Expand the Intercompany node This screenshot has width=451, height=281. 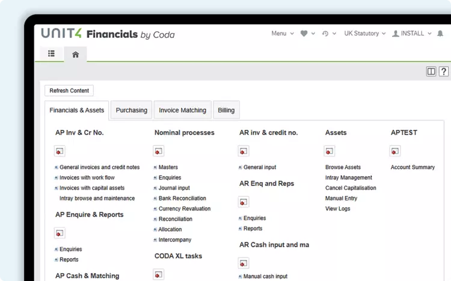coord(155,240)
